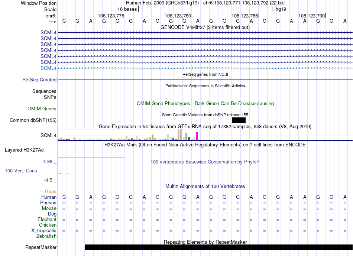The height and width of the screenshot is (256, 353).
Task: Select the Human alignment row label
Action: coord(49,197)
